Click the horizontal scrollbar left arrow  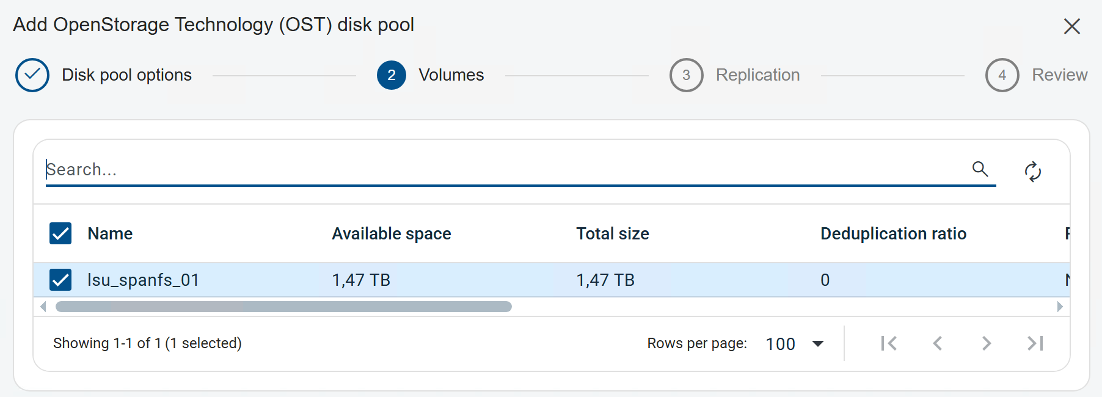[43, 307]
